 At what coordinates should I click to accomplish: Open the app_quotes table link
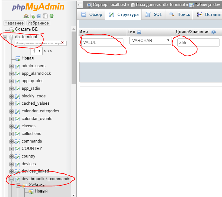coord(32,81)
